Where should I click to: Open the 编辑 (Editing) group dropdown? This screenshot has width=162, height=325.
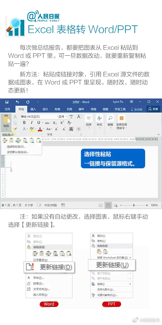pyautogui.click(x=110, y=122)
